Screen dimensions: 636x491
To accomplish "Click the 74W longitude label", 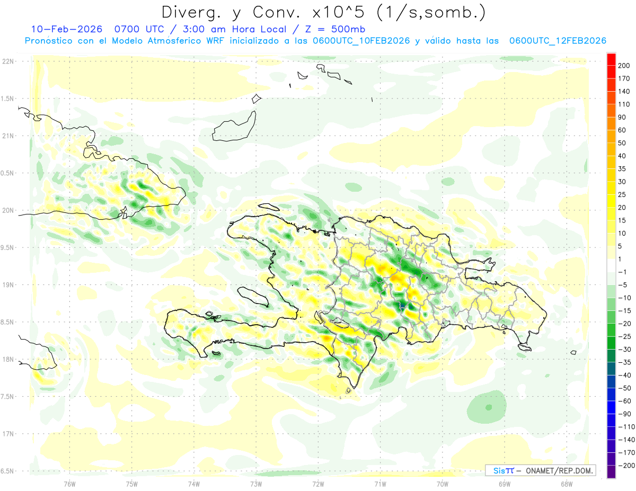I will click(193, 483).
